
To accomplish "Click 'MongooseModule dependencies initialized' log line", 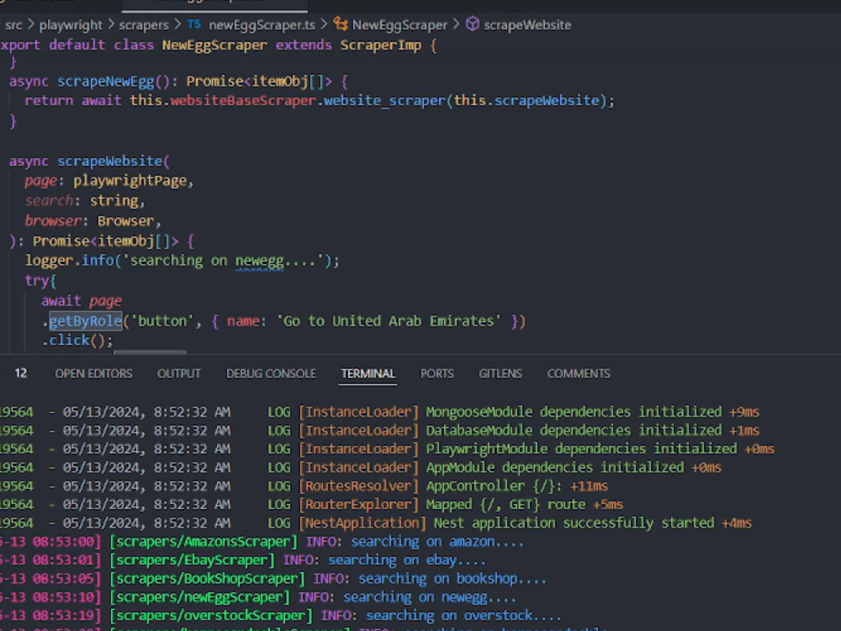I will point(574,412).
